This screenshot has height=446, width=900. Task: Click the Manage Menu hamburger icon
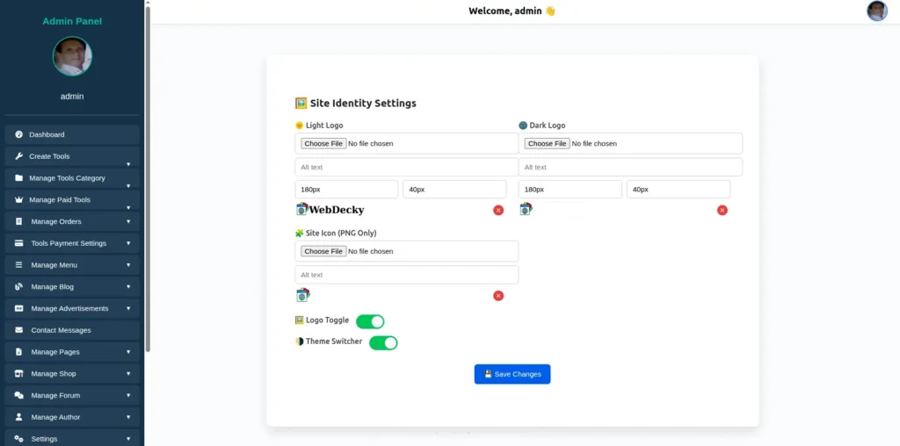tap(19, 265)
